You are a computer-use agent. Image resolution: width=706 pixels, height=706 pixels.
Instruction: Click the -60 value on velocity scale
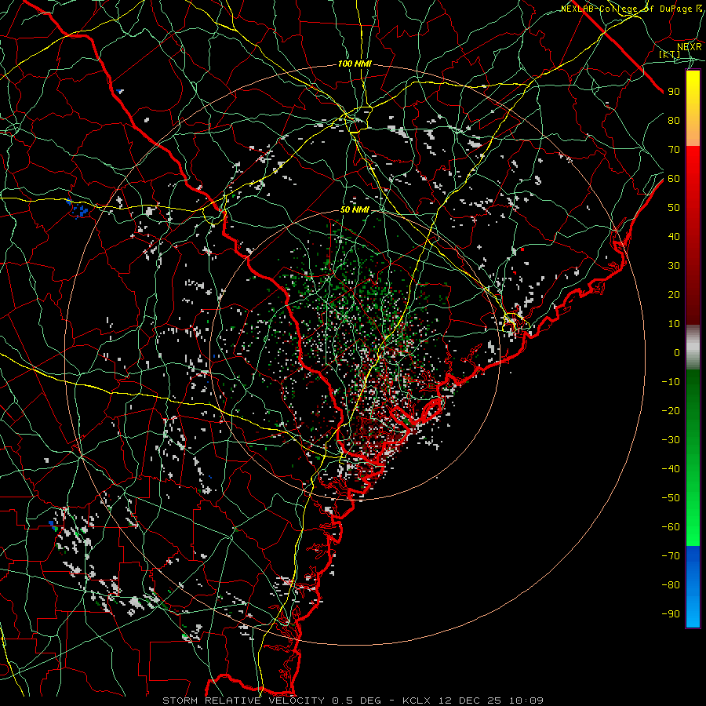671,527
